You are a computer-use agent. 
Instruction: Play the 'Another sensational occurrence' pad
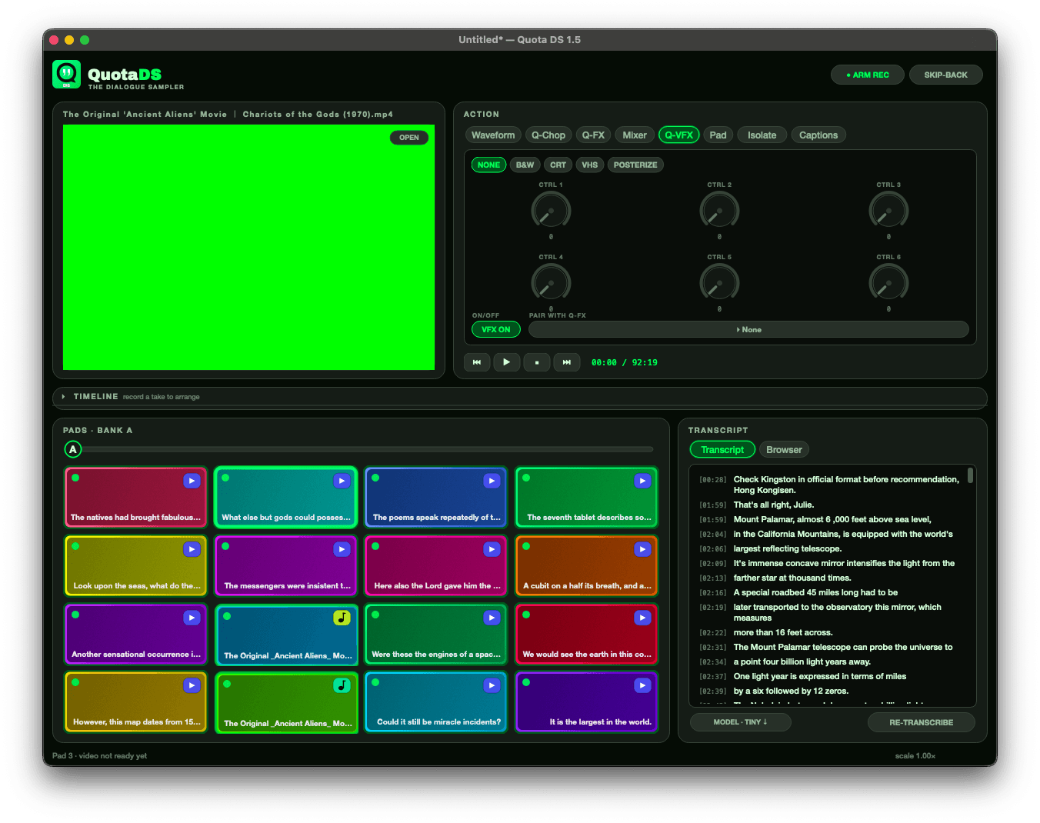click(192, 618)
